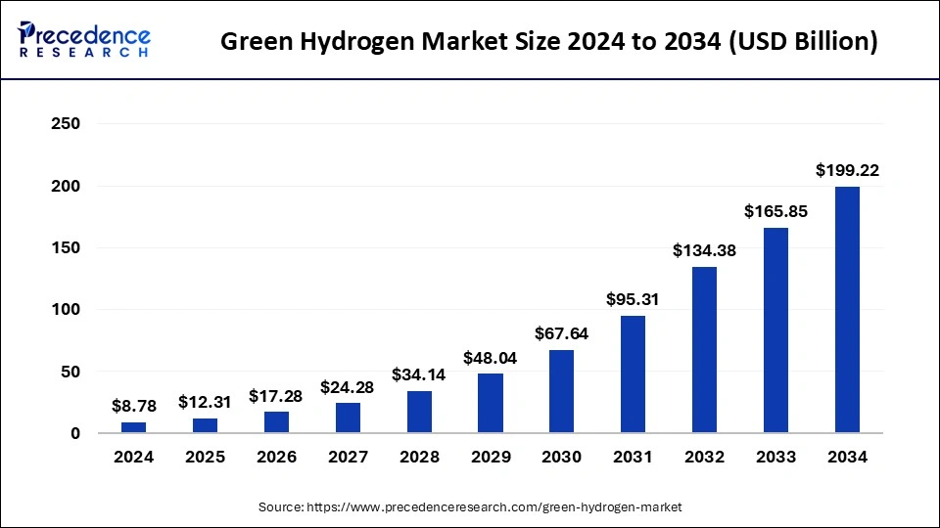Click the 0 y-axis tick label
940x528 pixels.
click(75, 433)
